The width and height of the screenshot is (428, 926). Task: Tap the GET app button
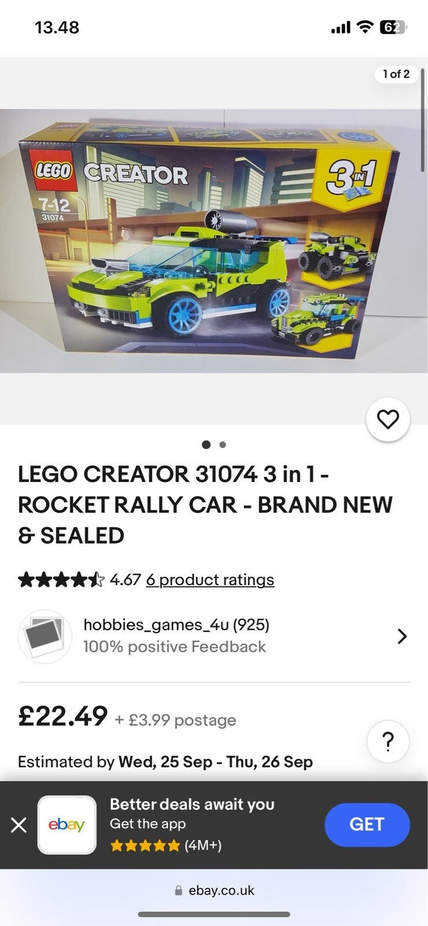pyautogui.click(x=367, y=824)
